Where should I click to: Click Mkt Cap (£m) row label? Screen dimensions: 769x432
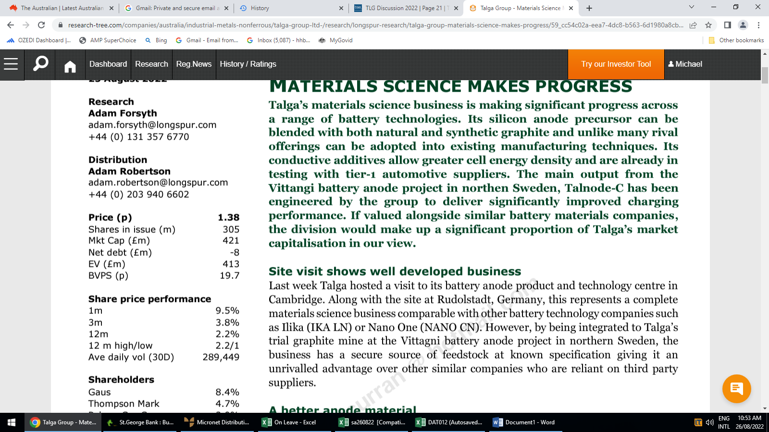(119, 240)
